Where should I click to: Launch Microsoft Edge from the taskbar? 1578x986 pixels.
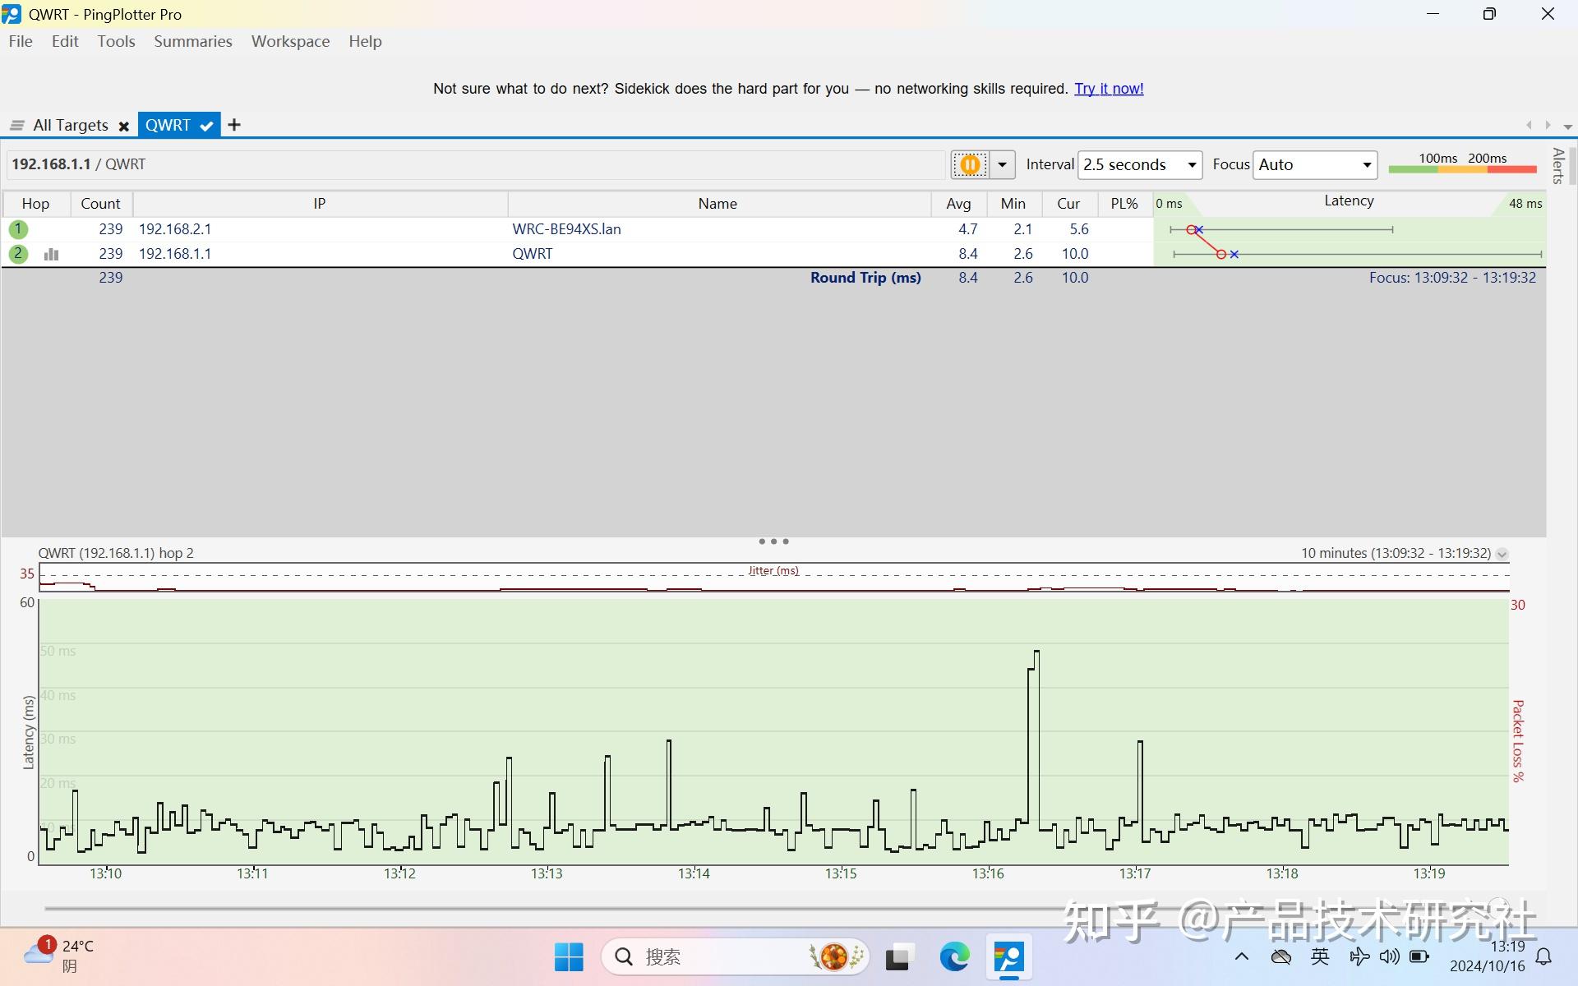click(953, 957)
